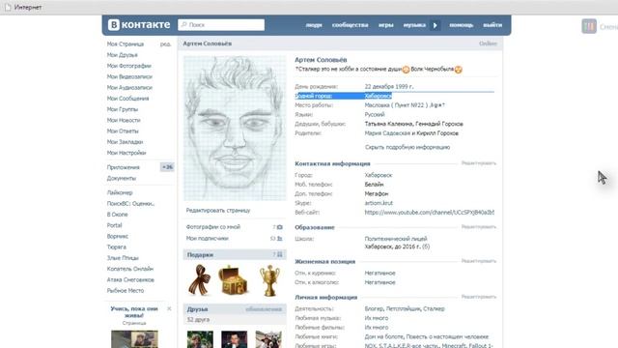Open the golden trophy gift image

pyautogui.click(x=269, y=280)
